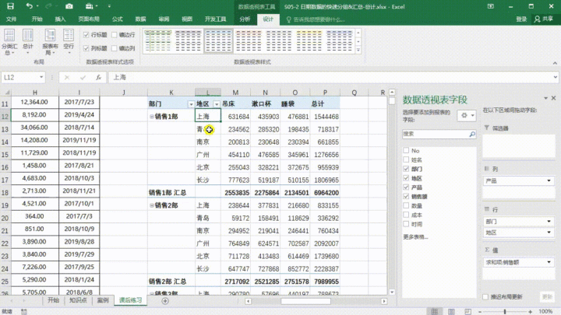Toggle the Row Headers (行标题) checkbox
This screenshot has width=561, height=315.
[x=86, y=35]
